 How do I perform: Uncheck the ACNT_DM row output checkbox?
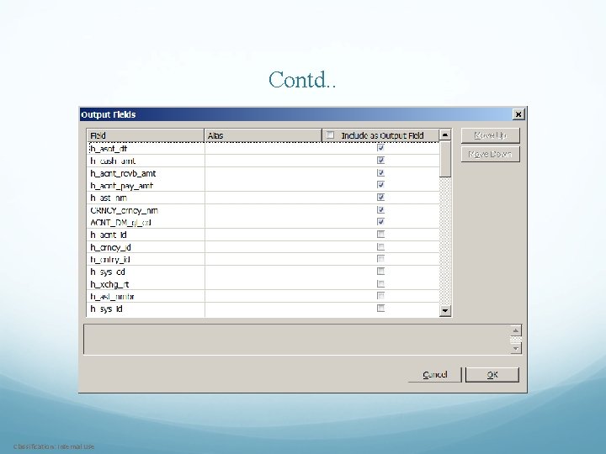click(x=380, y=222)
